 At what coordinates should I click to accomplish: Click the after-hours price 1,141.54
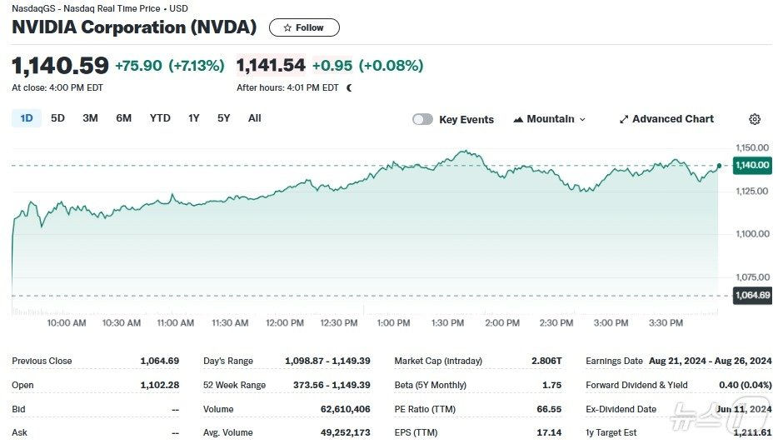click(x=272, y=65)
